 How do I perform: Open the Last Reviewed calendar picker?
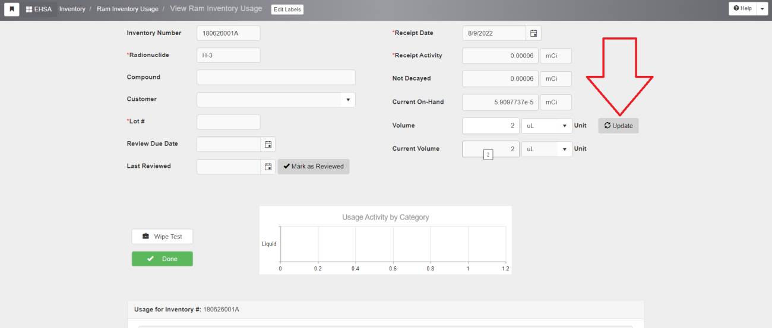point(268,167)
